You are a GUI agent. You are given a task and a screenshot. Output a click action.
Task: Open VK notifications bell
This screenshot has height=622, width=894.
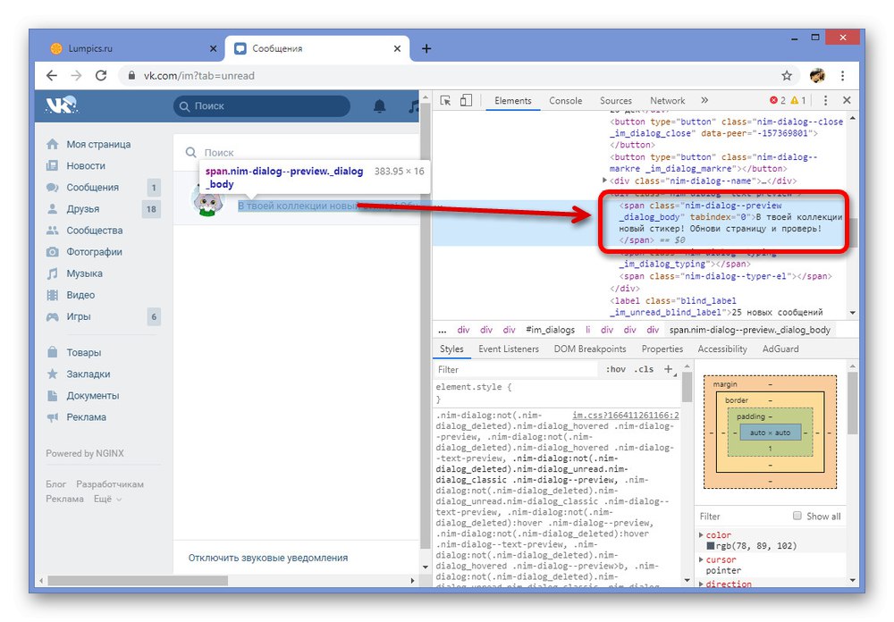[x=379, y=106]
